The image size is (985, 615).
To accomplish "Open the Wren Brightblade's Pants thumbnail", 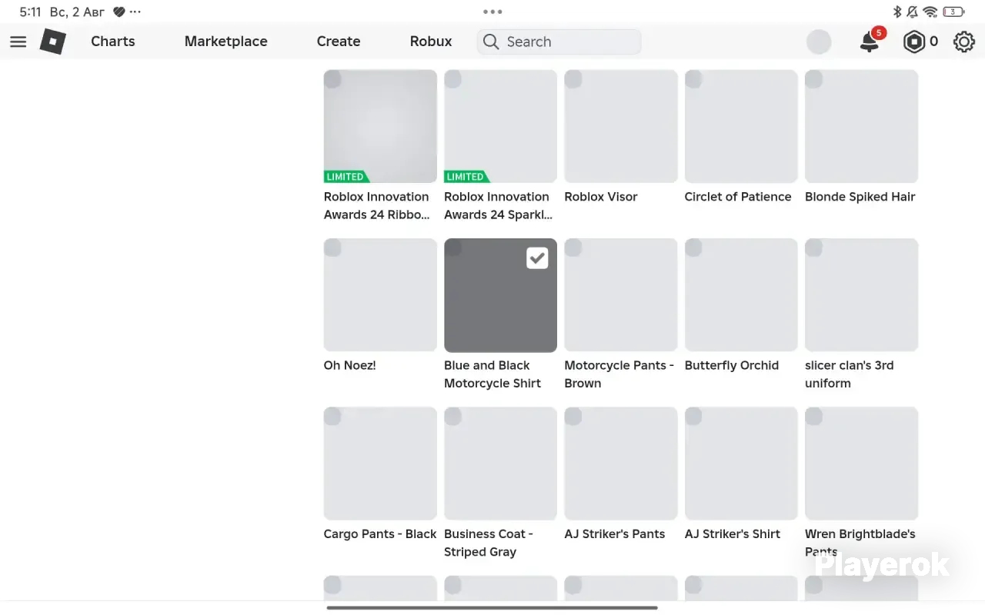I will (x=862, y=464).
